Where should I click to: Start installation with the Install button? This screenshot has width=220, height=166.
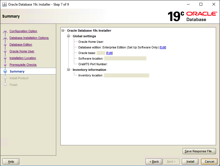coord(190,162)
